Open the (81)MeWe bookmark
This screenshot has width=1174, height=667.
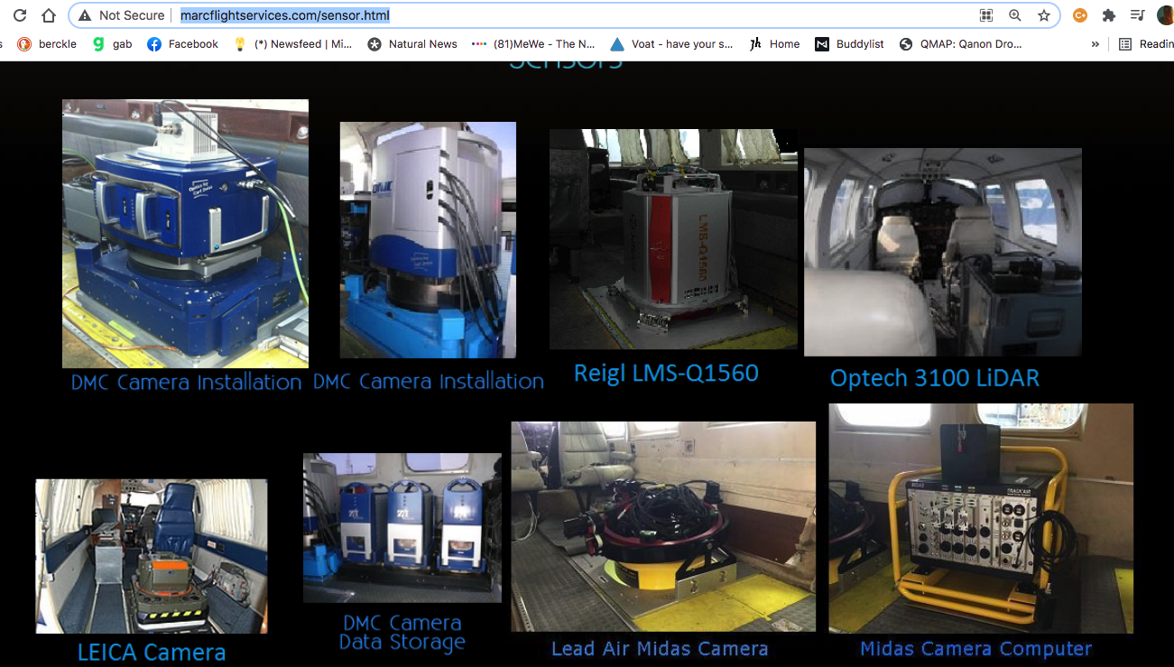[535, 44]
